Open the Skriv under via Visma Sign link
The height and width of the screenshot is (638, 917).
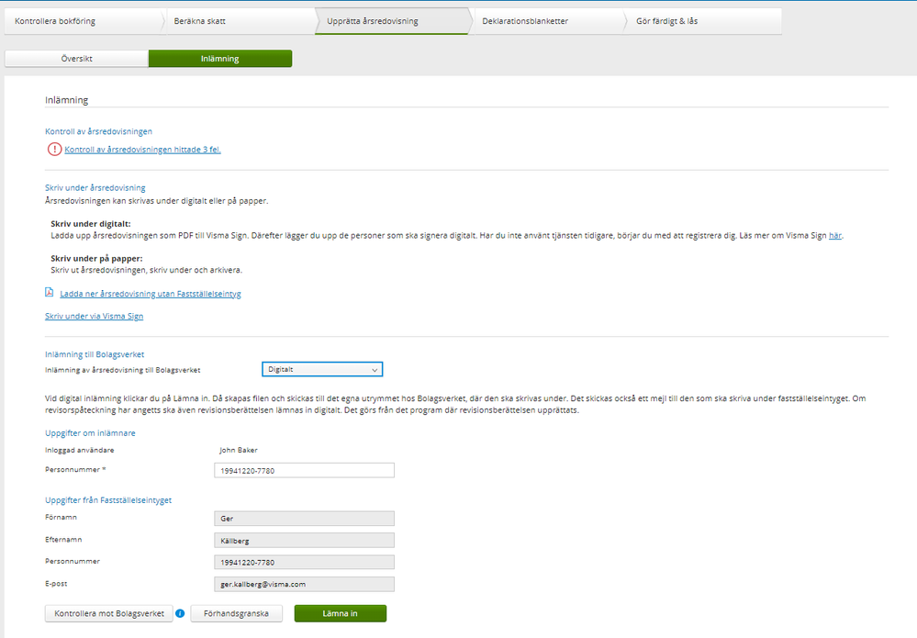pos(94,317)
